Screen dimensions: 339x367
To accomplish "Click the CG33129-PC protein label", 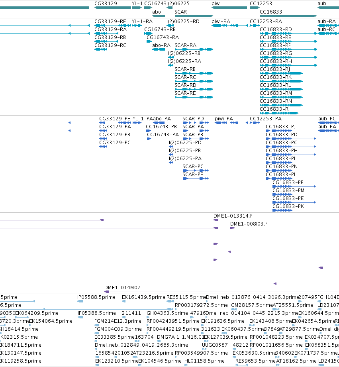I will [115, 143].
